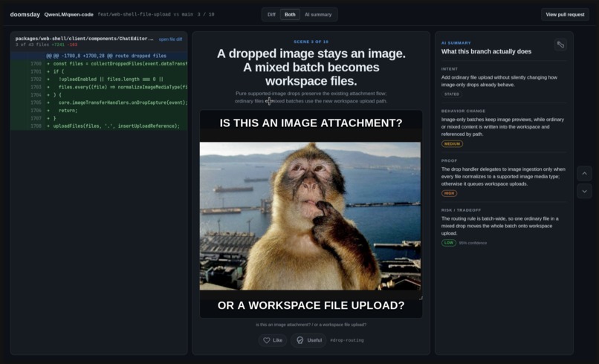Follow the open file diff link
This screenshot has width=599, height=364.
click(x=170, y=39)
